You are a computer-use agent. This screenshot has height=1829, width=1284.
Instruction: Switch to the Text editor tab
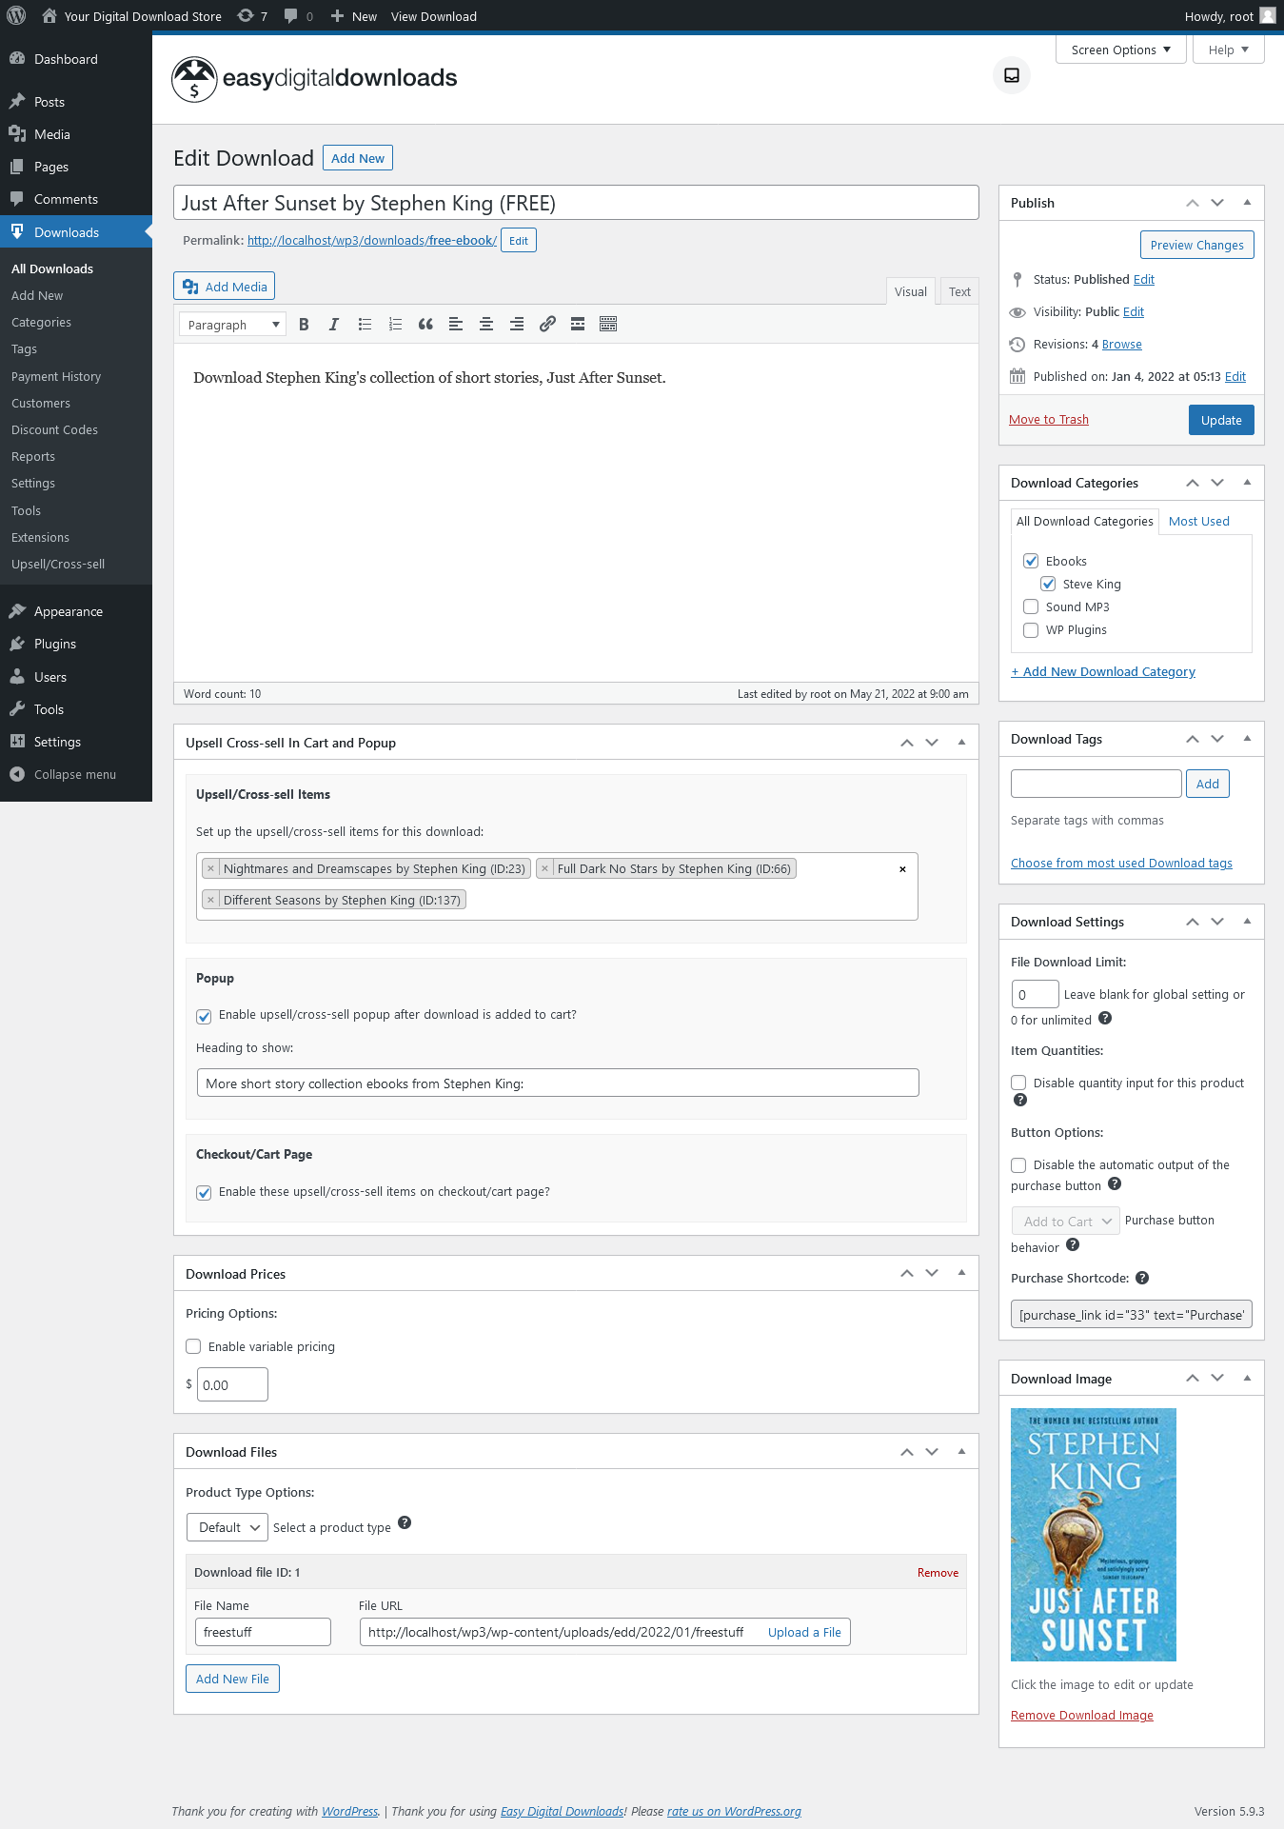coord(959,291)
